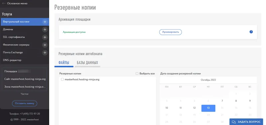Open Сайт masterhost.hosting-ninja.org link

pyautogui.click(x=25, y=79)
